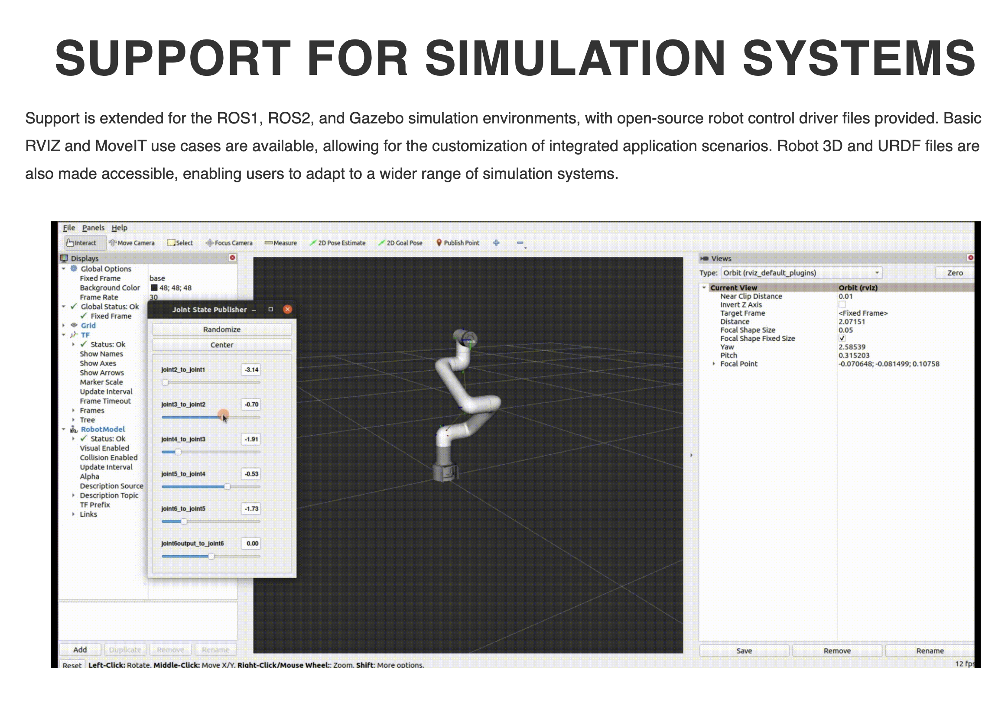The image size is (1008, 725).
Task: Select the Move Camera tool
Action: [132, 243]
